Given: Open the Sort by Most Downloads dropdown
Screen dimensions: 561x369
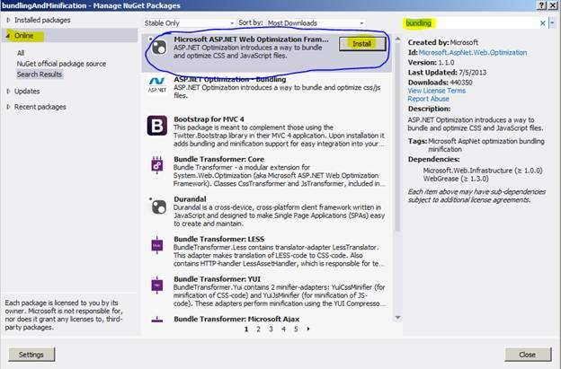Looking at the screenshot, I should pyautogui.click(x=316, y=22).
